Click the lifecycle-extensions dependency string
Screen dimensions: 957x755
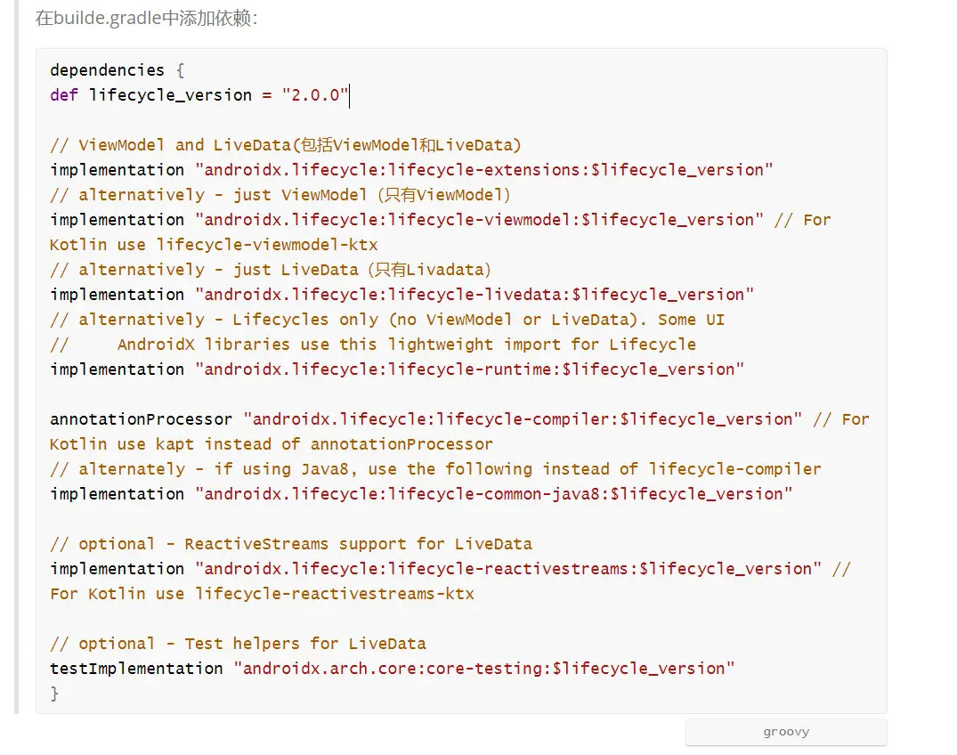484,170
